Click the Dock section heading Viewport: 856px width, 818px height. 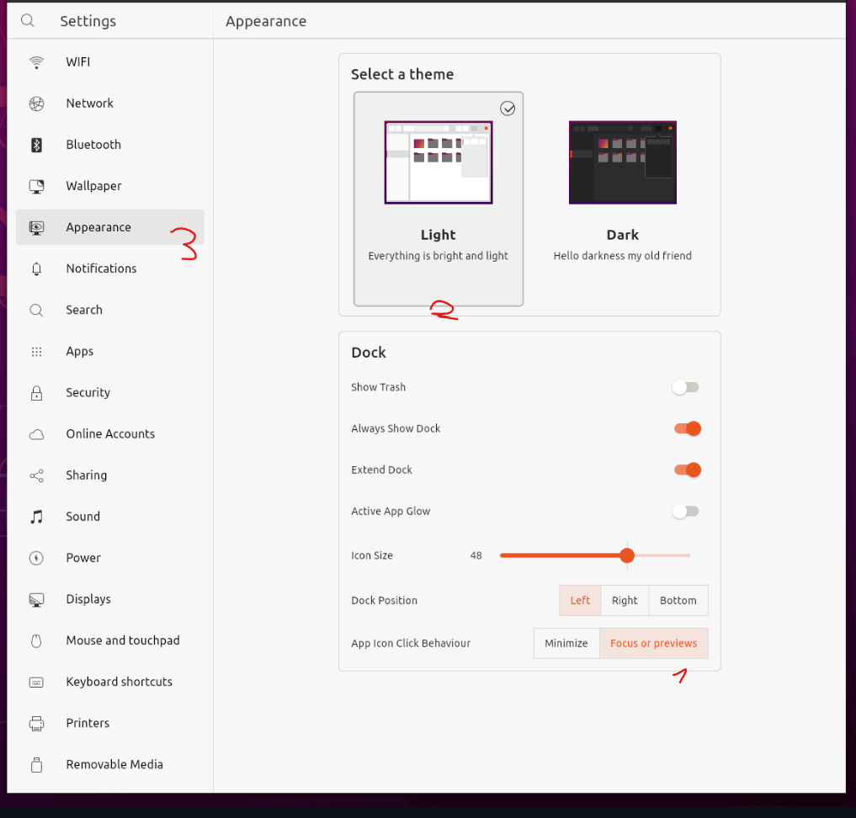pyautogui.click(x=369, y=353)
